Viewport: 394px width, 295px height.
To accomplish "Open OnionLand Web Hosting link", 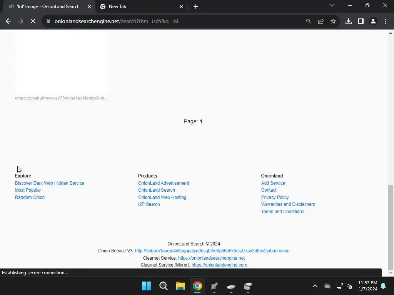I will [162, 197].
